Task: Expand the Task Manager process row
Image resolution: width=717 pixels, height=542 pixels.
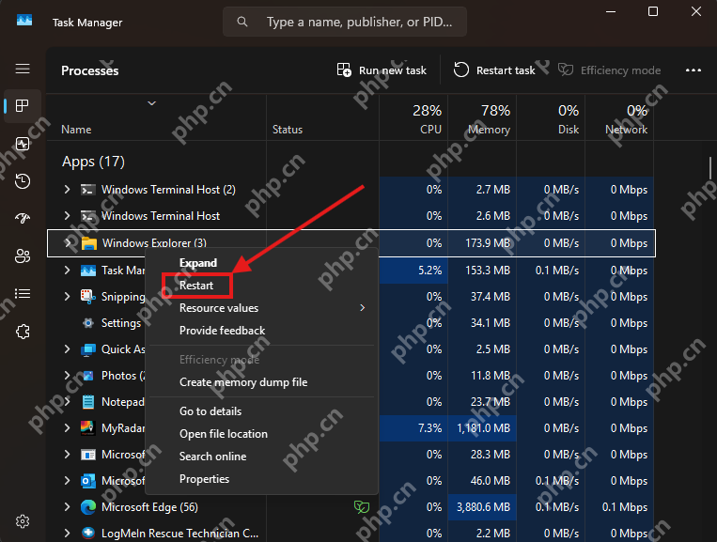Action: pyautogui.click(x=68, y=271)
